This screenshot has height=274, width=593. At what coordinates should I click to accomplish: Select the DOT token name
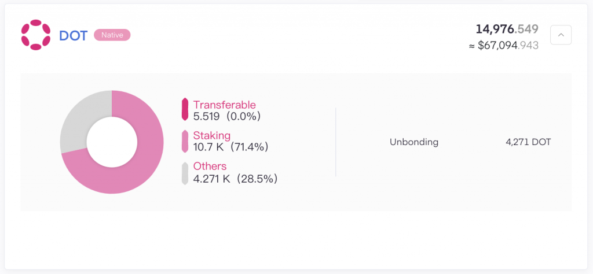(74, 35)
